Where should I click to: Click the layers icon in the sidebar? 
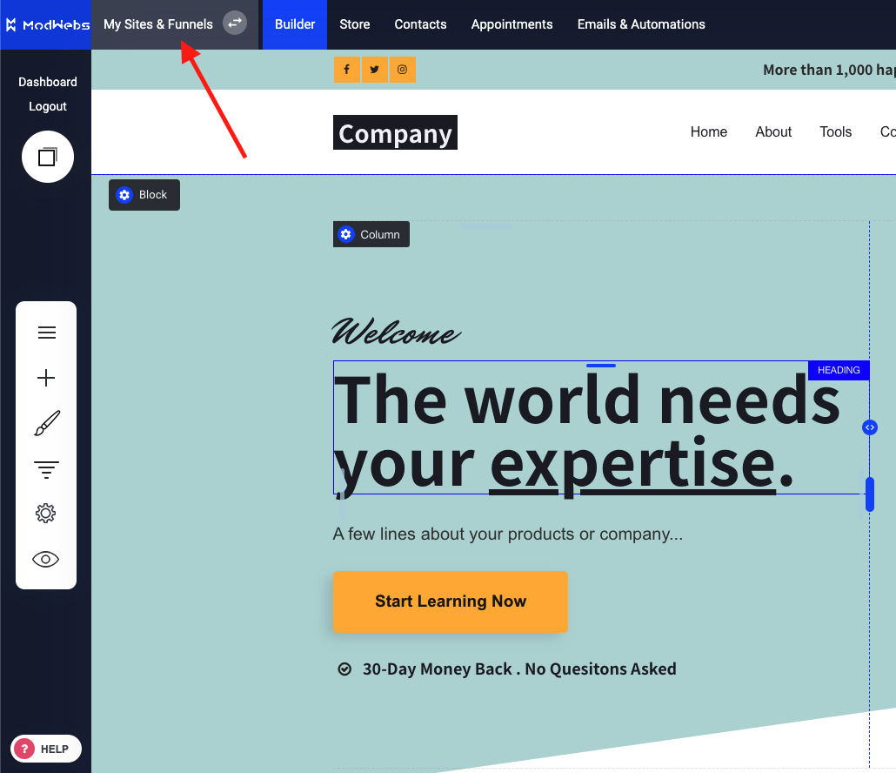(x=45, y=468)
